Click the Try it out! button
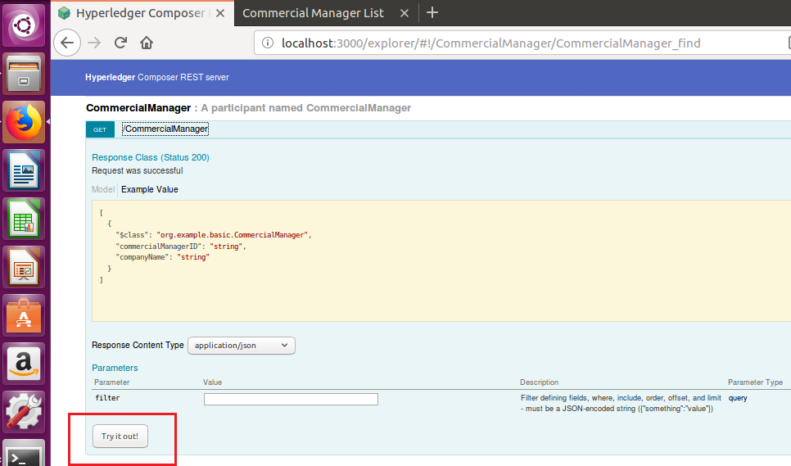The height and width of the screenshot is (466, 791). 120,437
